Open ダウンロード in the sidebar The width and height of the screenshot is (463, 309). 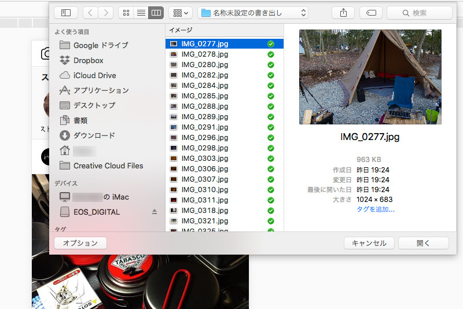click(87, 135)
